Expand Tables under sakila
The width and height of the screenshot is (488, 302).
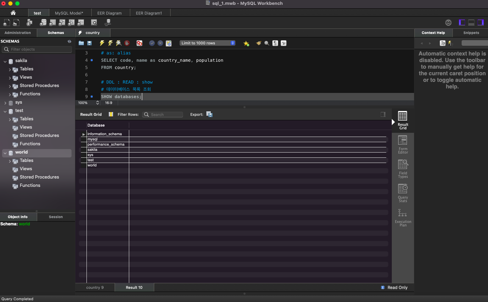pyautogui.click(x=10, y=69)
